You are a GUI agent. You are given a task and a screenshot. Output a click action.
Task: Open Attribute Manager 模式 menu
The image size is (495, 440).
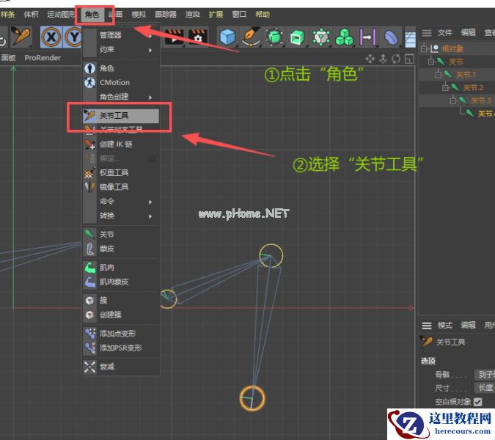tap(445, 326)
